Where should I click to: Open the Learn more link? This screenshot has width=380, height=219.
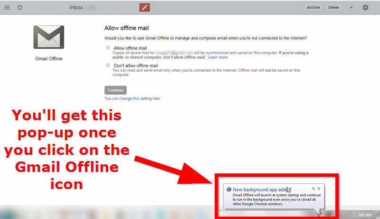(218, 57)
